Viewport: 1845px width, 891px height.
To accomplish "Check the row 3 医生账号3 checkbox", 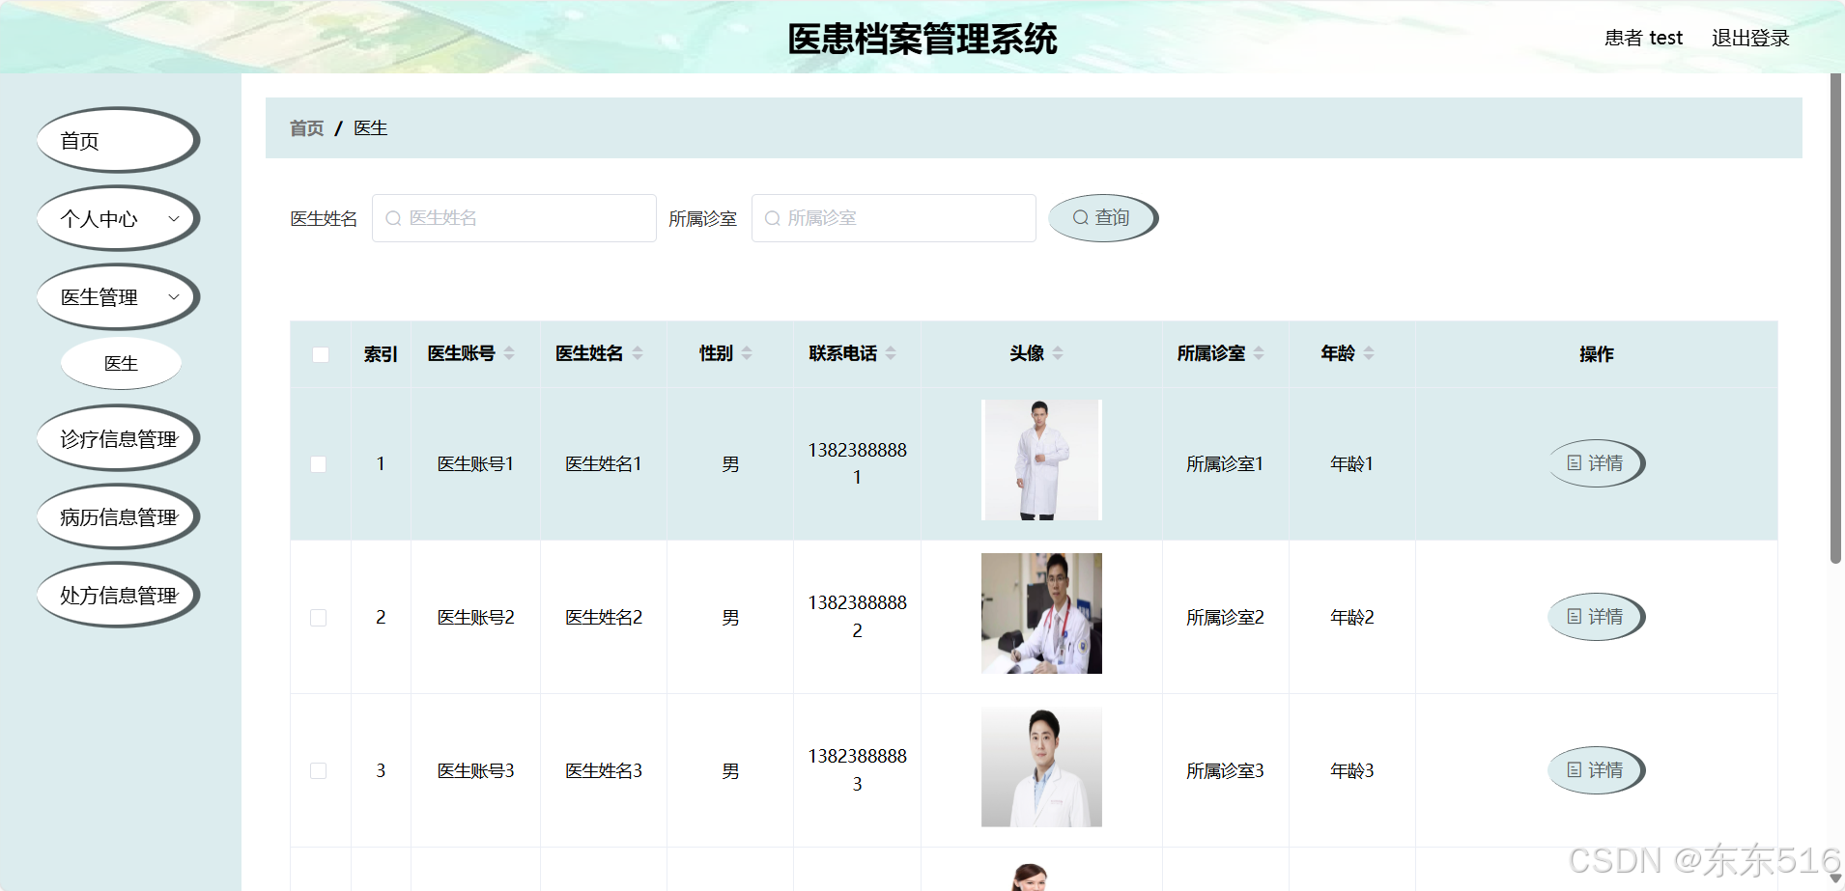I will (318, 770).
